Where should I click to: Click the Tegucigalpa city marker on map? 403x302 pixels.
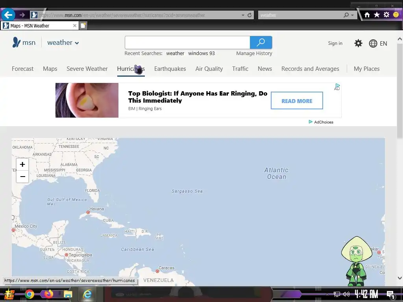point(66,255)
